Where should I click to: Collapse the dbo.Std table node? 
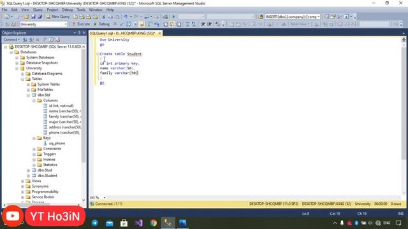pyautogui.click(x=28, y=95)
